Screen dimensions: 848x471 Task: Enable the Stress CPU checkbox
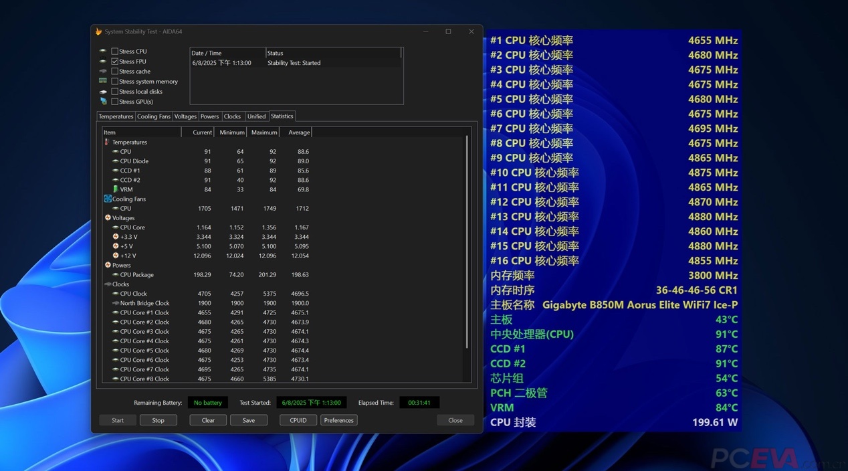click(115, 52)
